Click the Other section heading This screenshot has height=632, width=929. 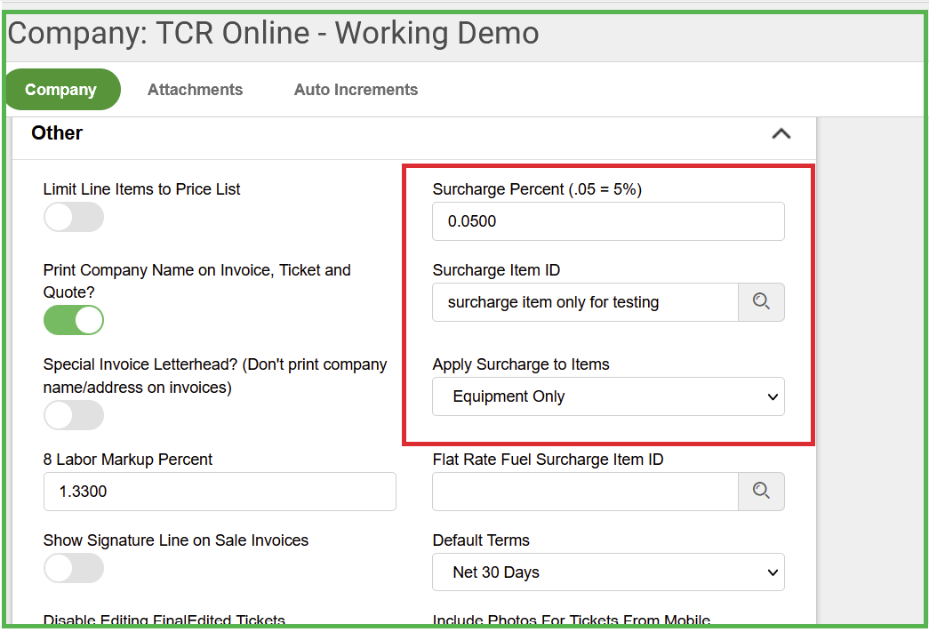point(57,132)
